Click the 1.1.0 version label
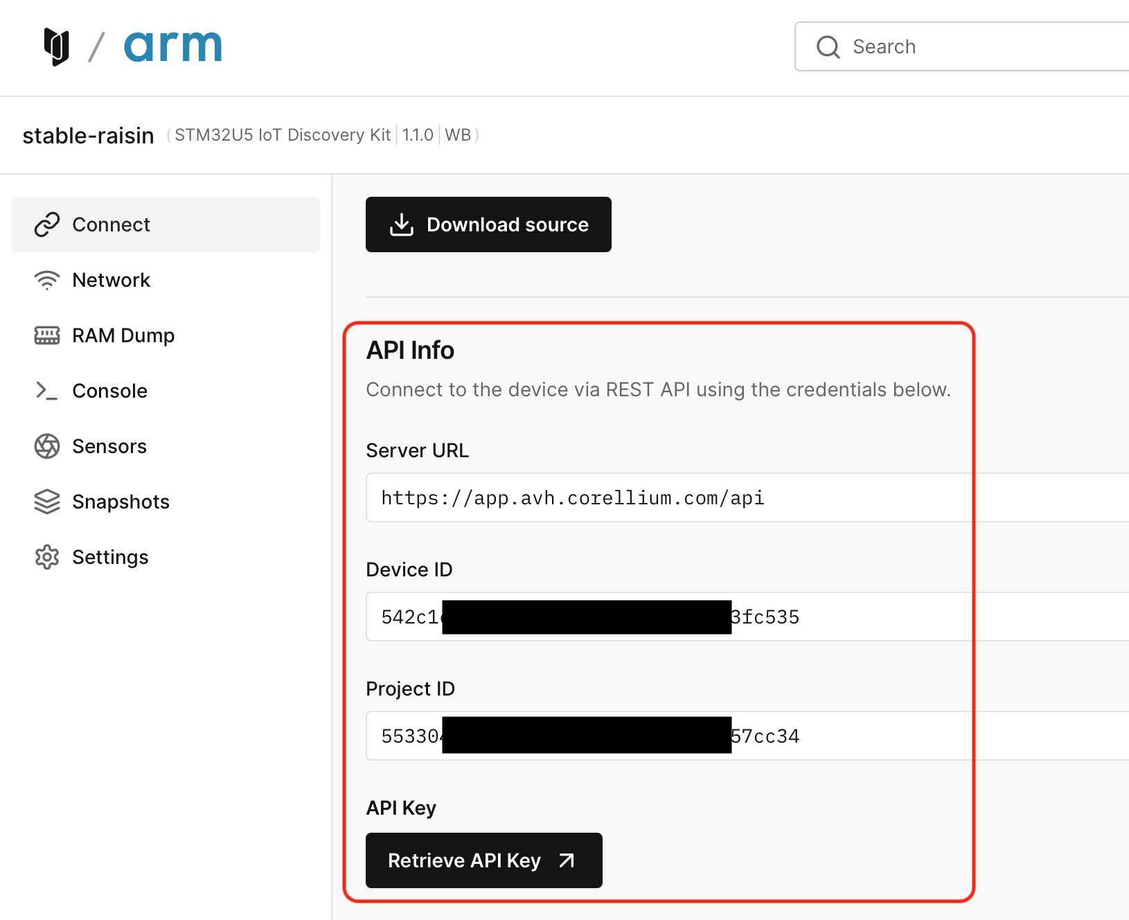Screen dimensions: 1129x920 click(418, 134)
